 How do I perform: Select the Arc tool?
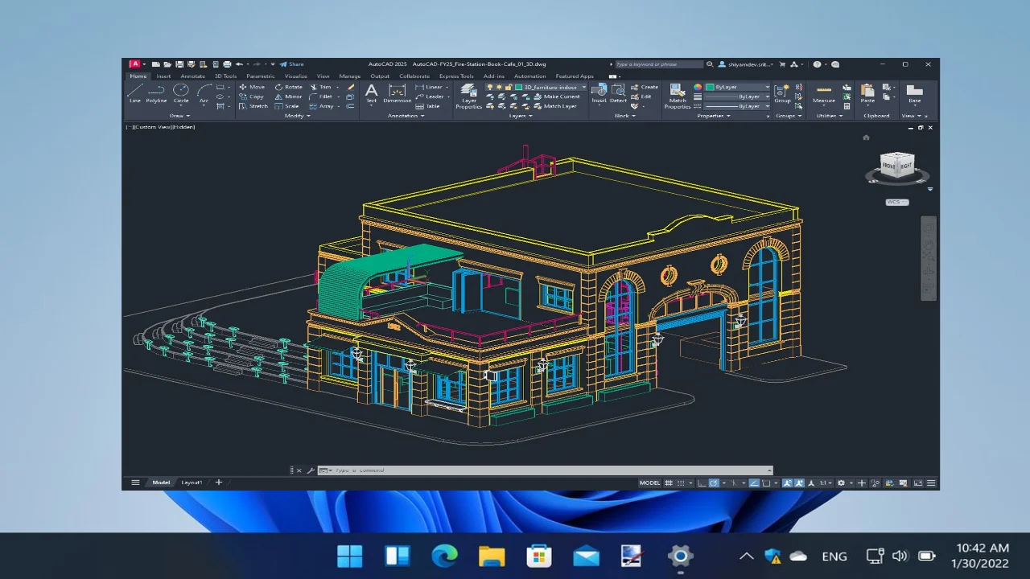(204, 93)
